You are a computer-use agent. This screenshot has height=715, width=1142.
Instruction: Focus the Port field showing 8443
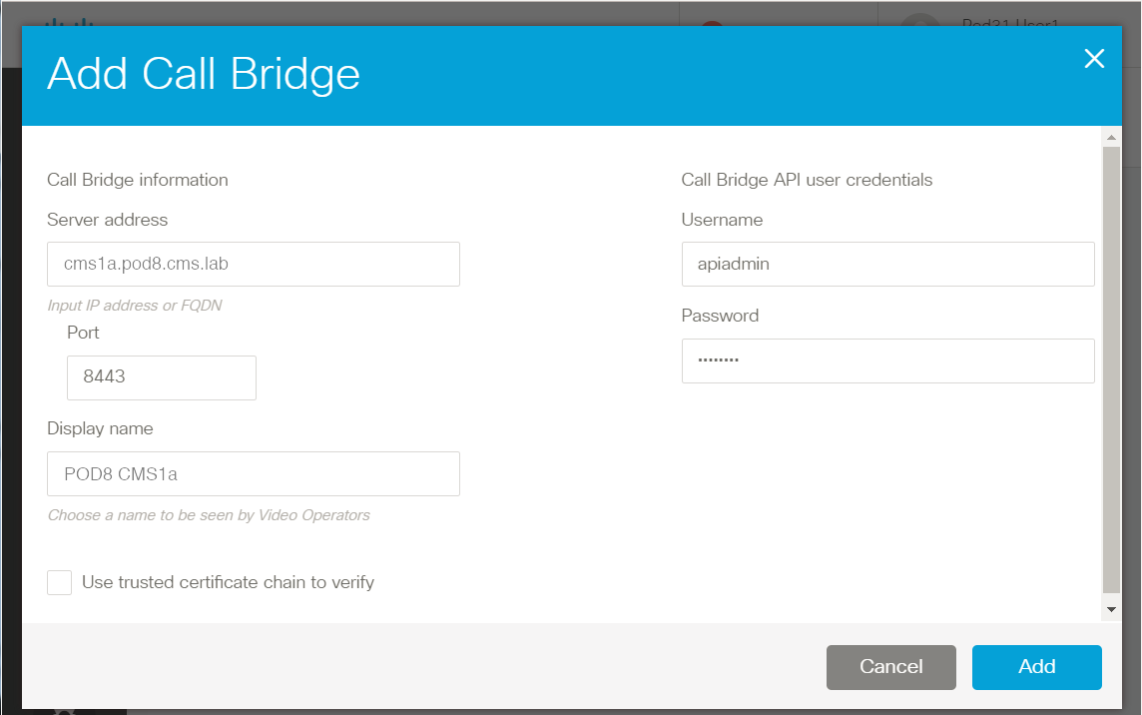[162, 377]
